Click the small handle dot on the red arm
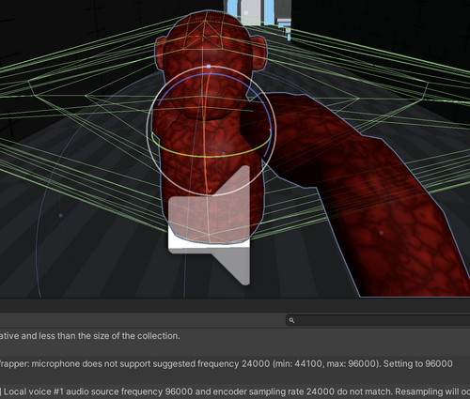The image size is (470, 399). pos(382,233)
